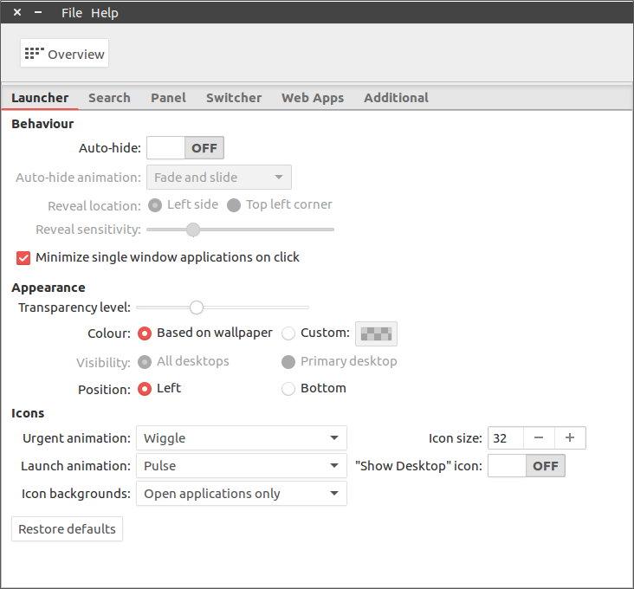Decrease icon size with minus button

coord(539,437)
